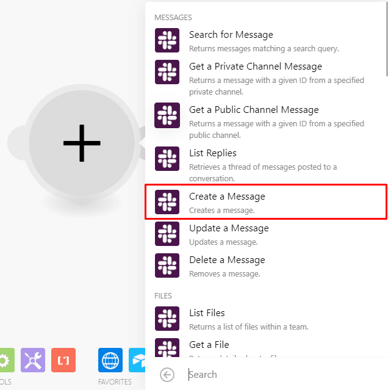The image size is (388, 390).
Task: Click the light-blue favorite icon beside the globe
Action: (x=138, y=360)
